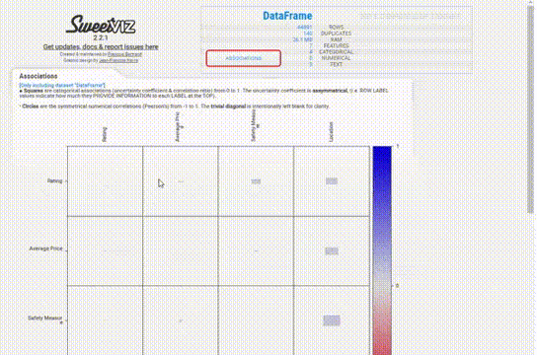Click the correlation color scale bar
The width and height of the screenshot is (537, 355).
(382, 250)
